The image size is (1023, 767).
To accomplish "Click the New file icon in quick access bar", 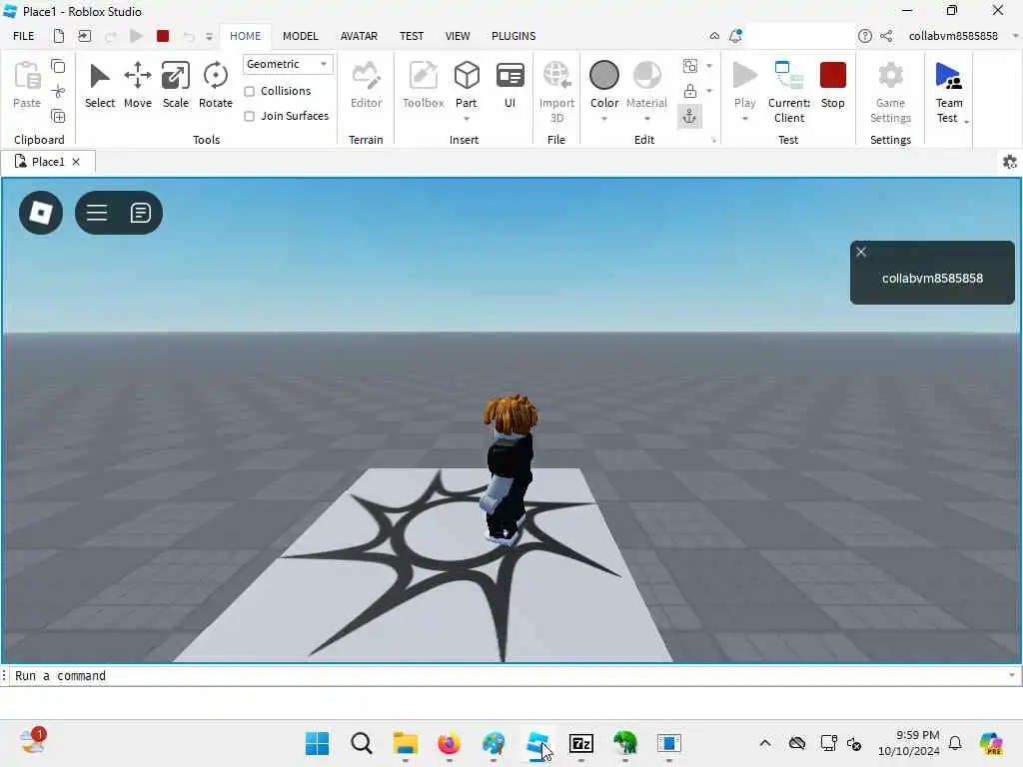I will pos(59,36).
